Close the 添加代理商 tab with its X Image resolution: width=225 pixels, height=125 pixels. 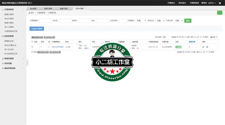pyautogui.click(x=86, y=9)
